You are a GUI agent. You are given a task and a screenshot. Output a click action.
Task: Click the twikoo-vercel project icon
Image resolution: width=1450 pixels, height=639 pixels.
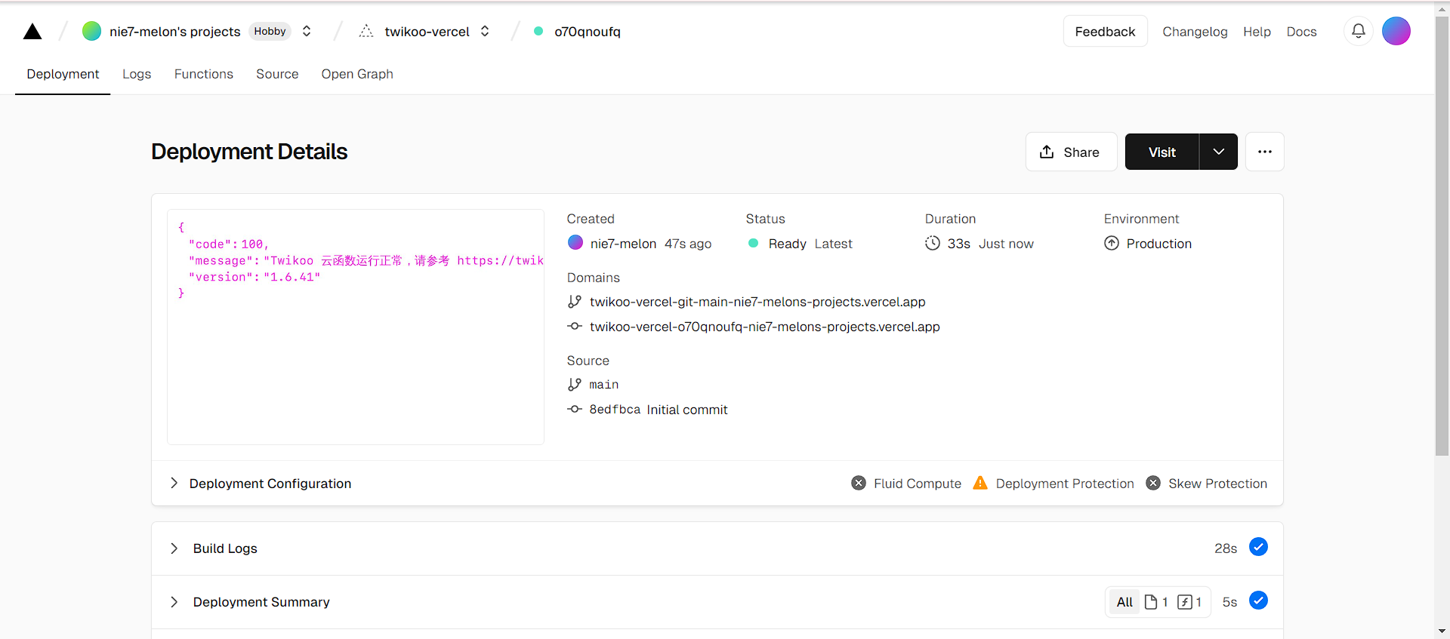click(366, 31)
